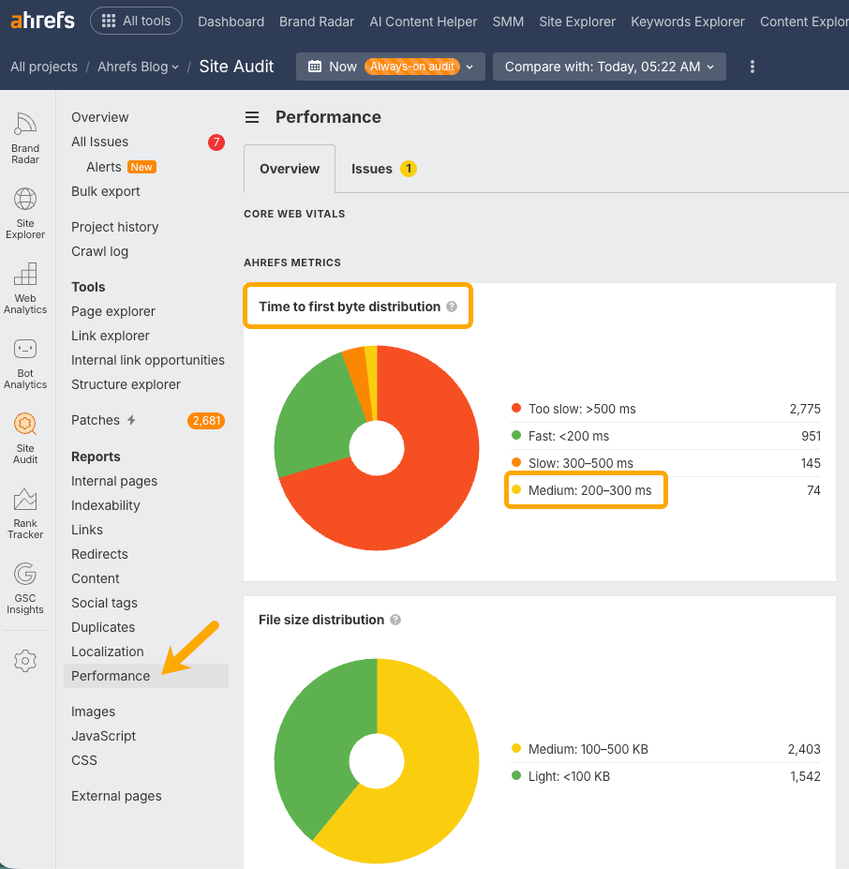
Task: Open Structure explorer
Action: point(126,384)
